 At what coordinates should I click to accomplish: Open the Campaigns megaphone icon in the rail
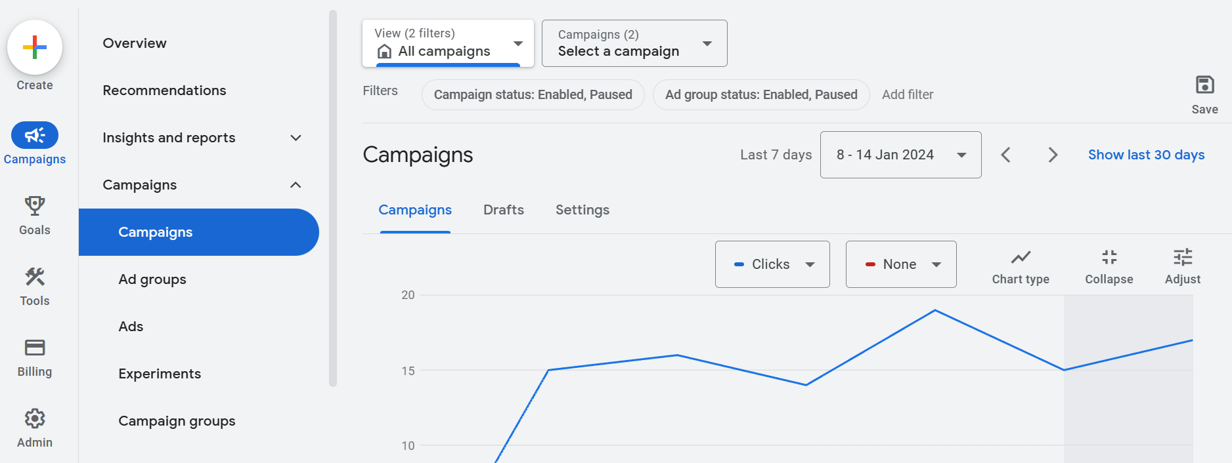pos(35,135)
